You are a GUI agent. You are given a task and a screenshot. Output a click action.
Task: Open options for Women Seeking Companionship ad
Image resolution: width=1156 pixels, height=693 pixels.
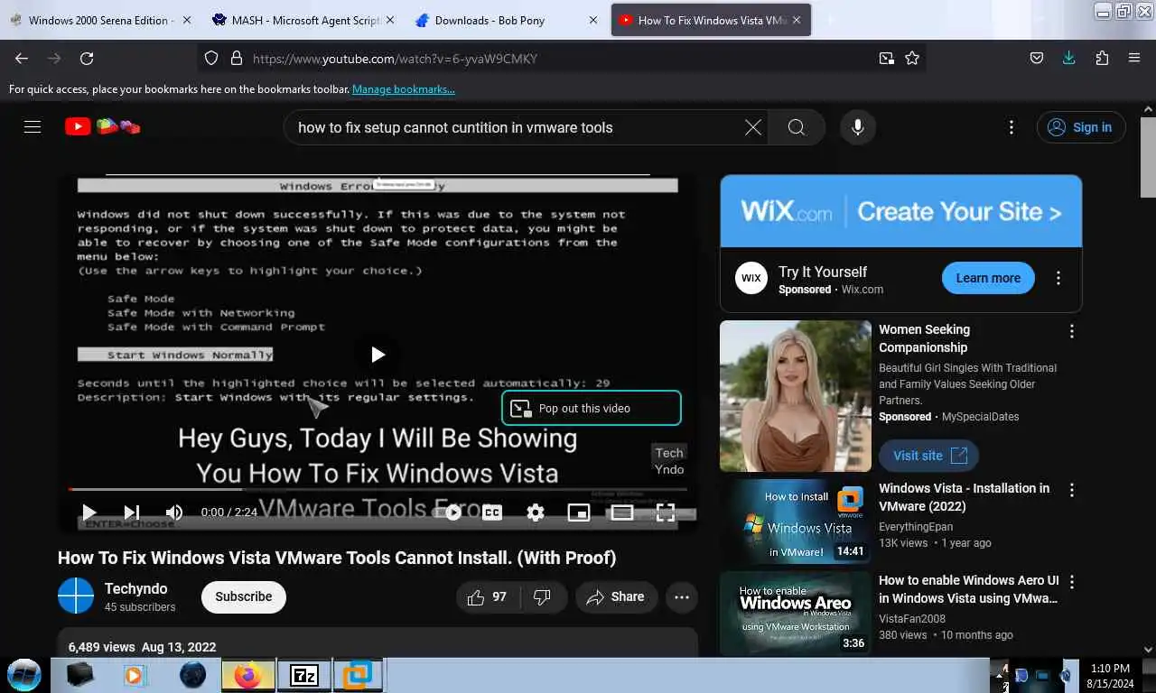coord(1072,331)
